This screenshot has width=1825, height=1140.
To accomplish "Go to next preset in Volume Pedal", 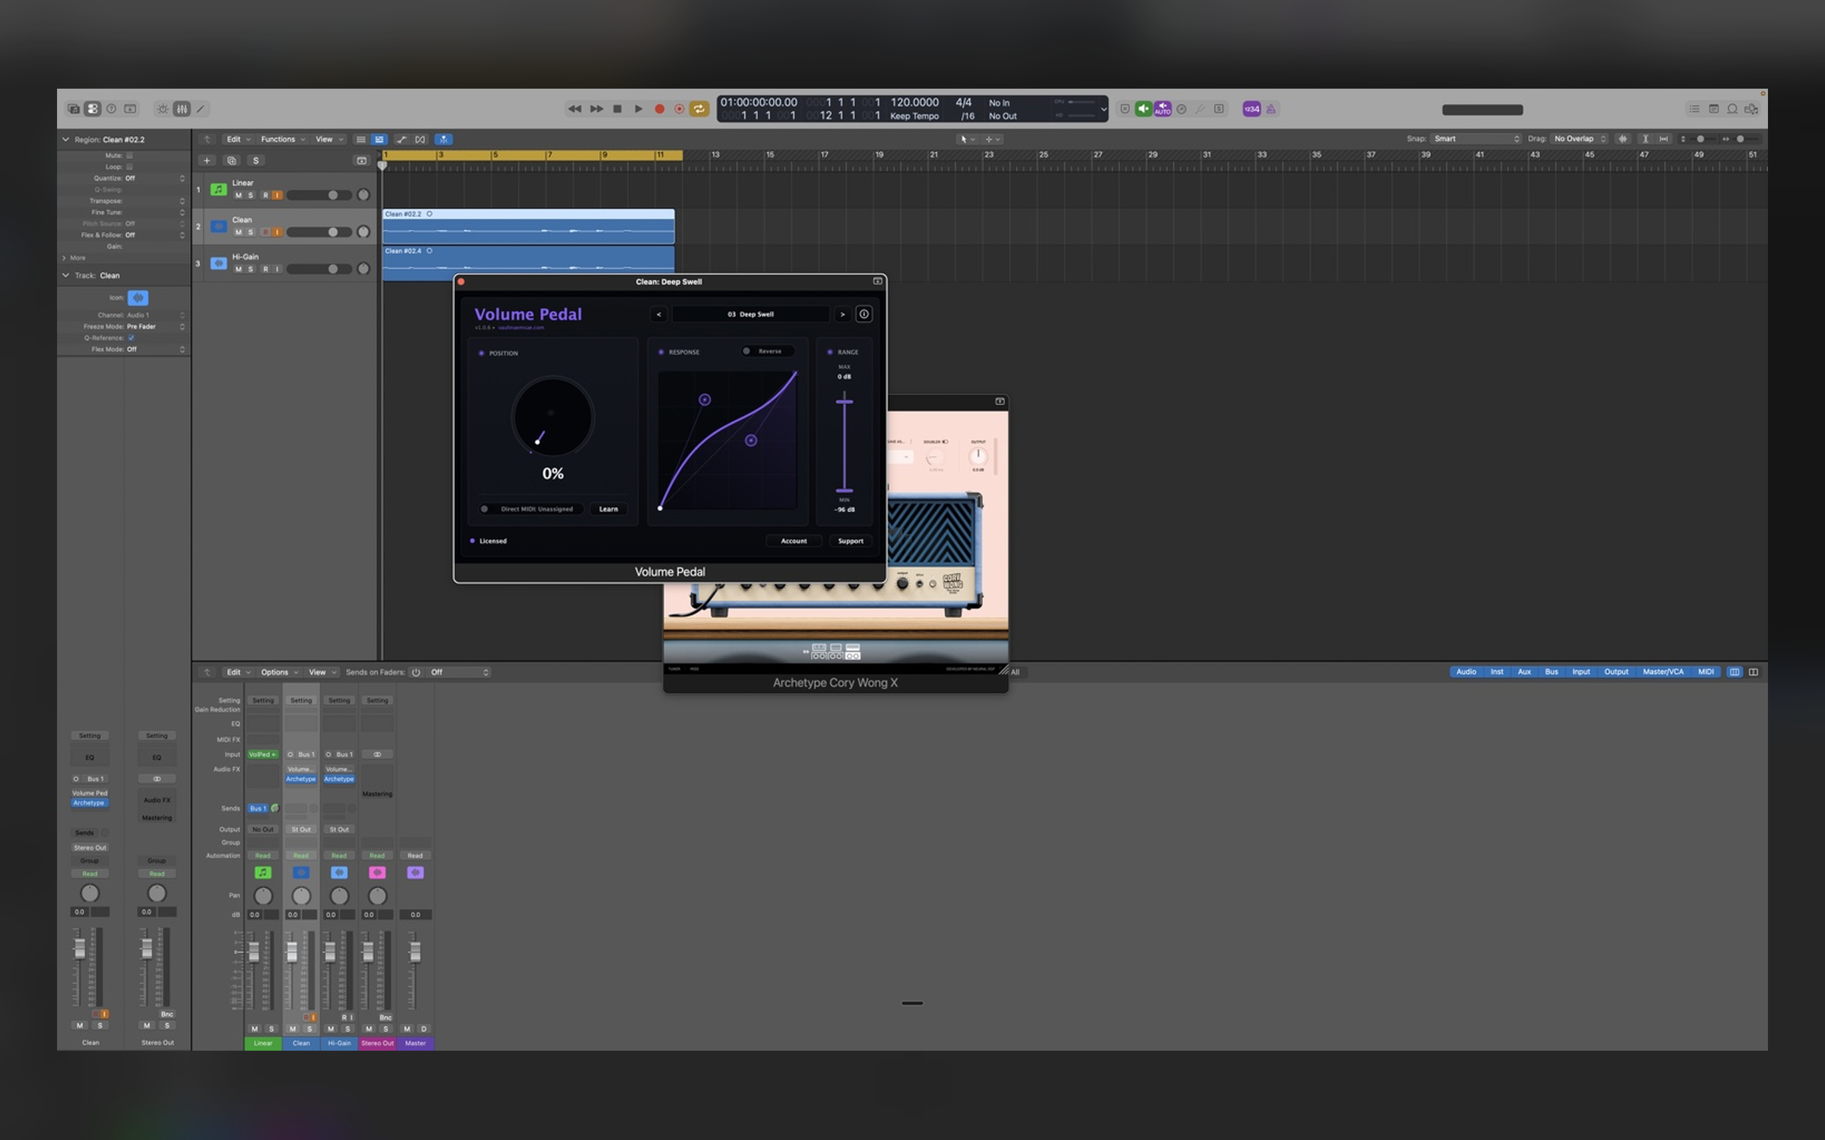I will [x=842, y=314].
